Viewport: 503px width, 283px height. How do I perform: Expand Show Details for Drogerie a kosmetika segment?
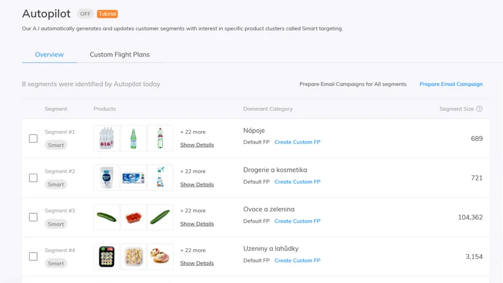197,184
